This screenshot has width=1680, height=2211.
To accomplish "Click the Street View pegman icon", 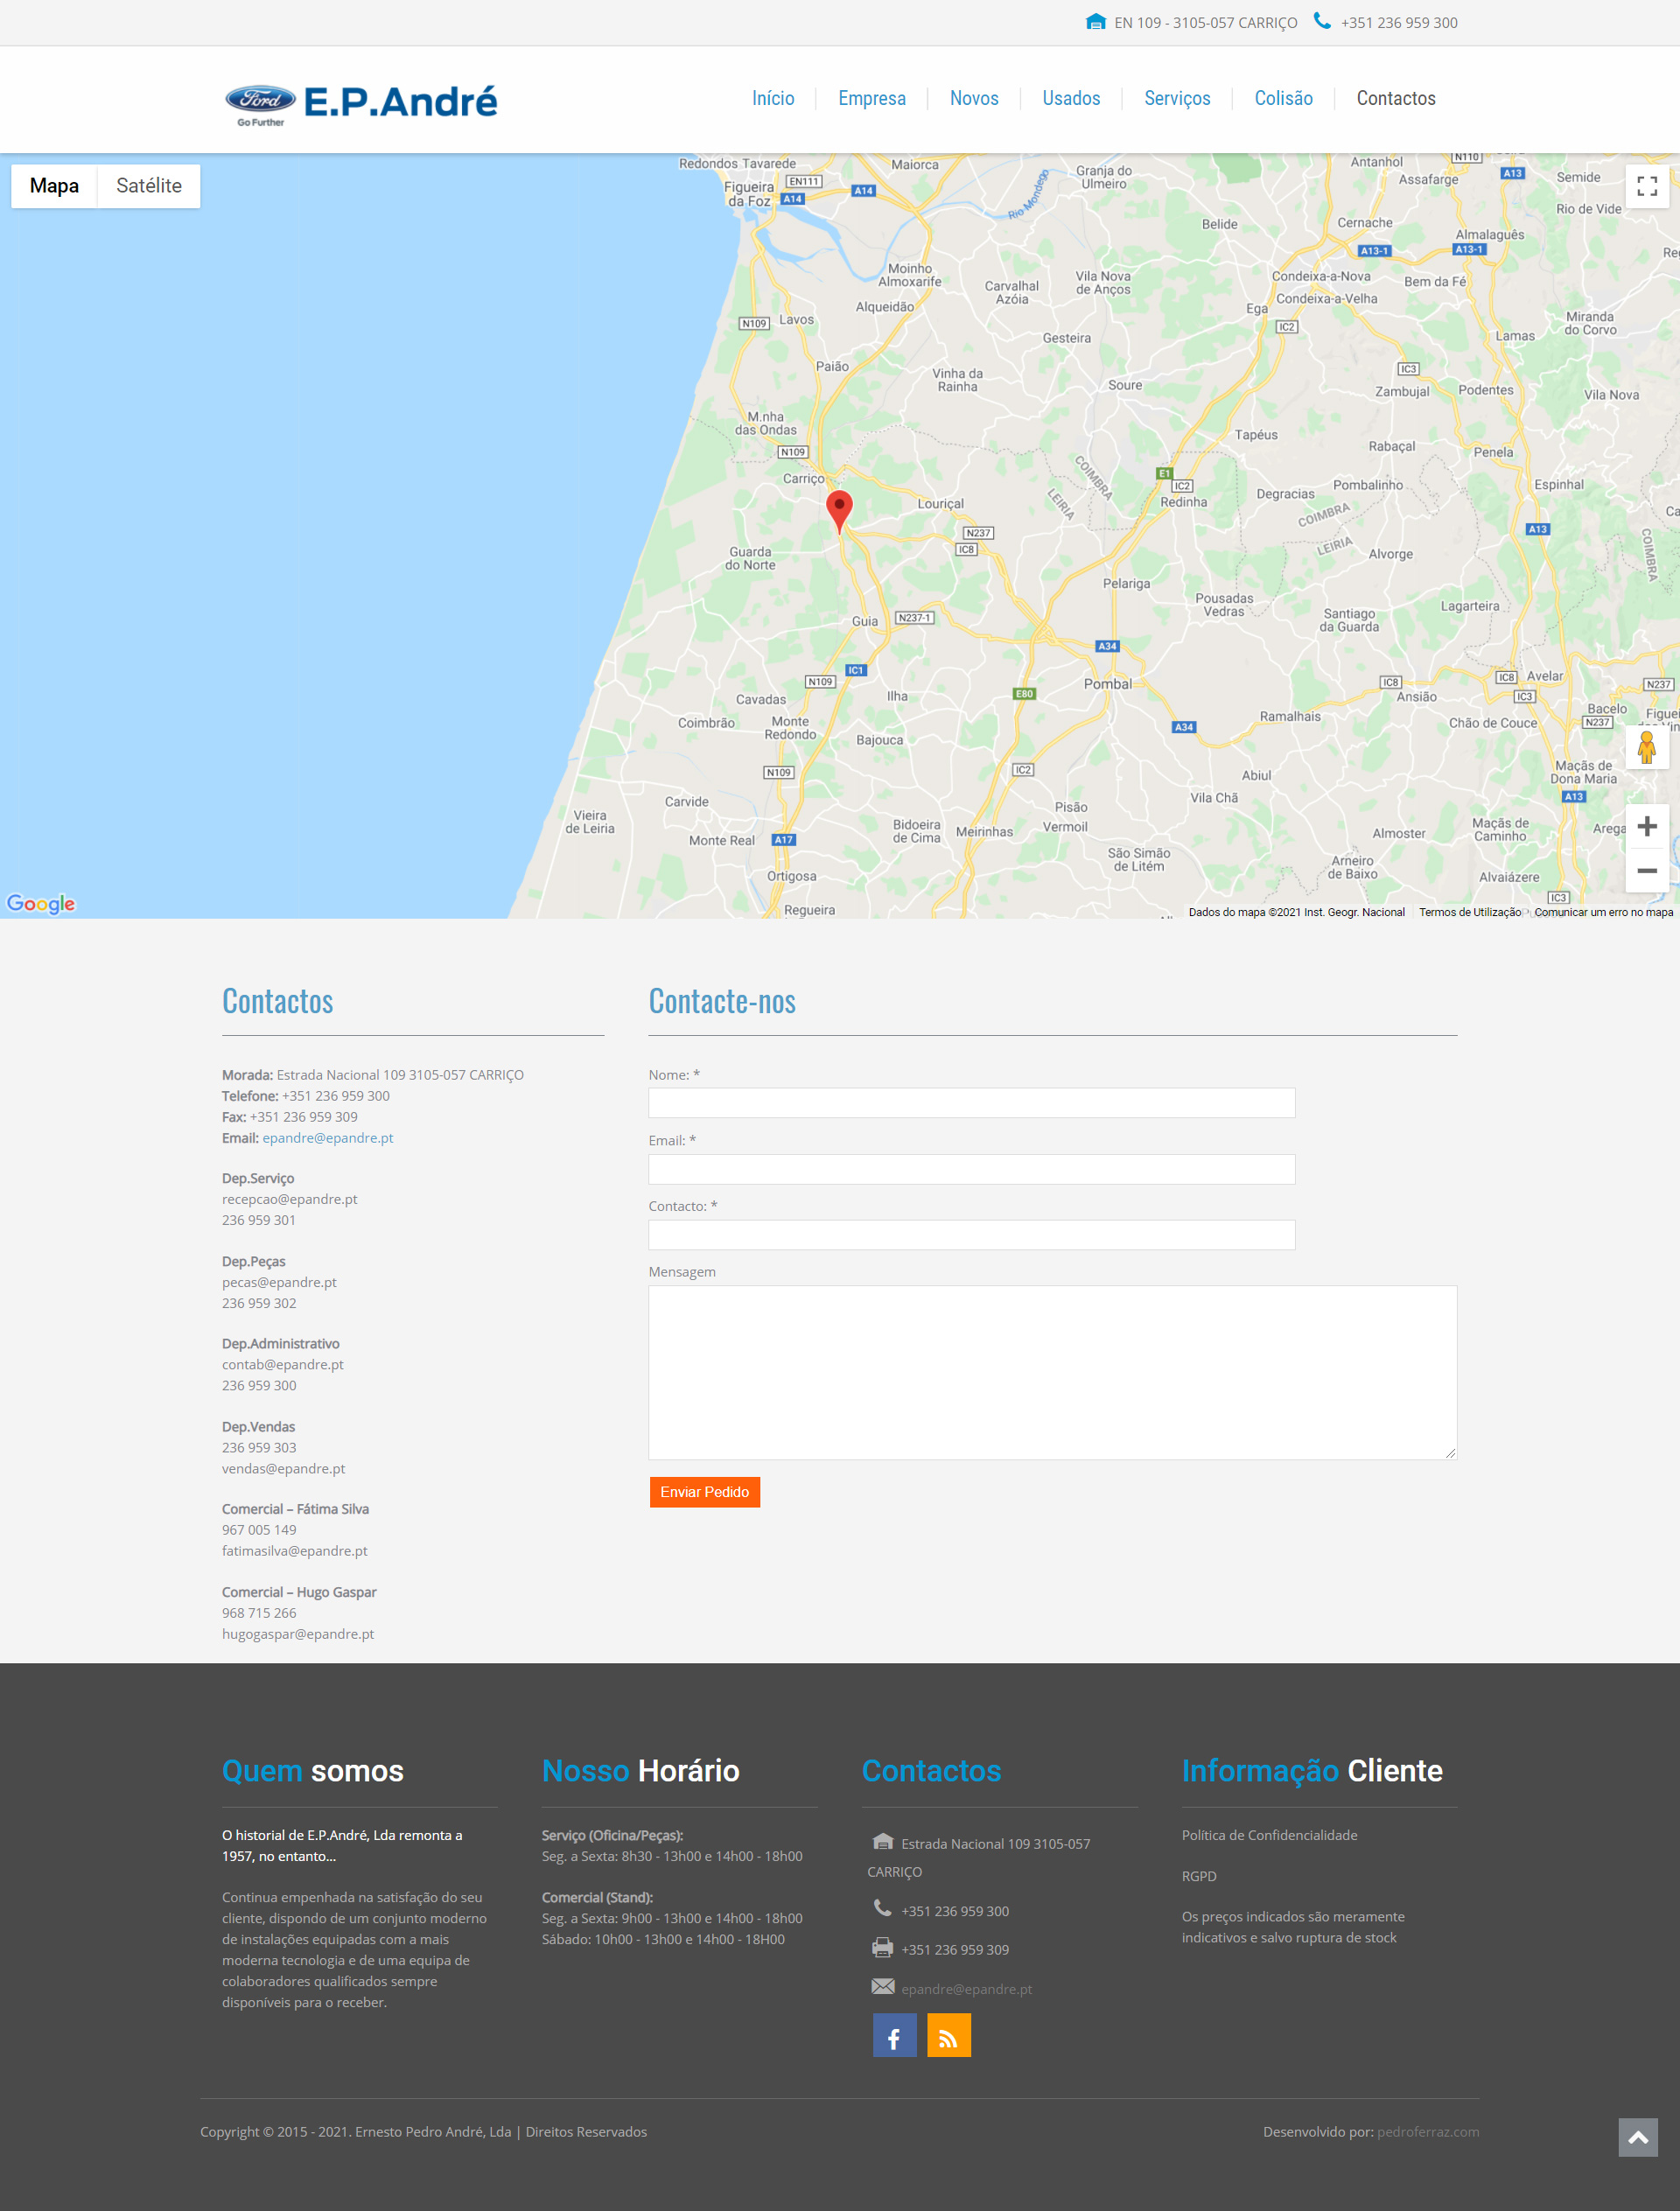I will [x=1646, y=747].
